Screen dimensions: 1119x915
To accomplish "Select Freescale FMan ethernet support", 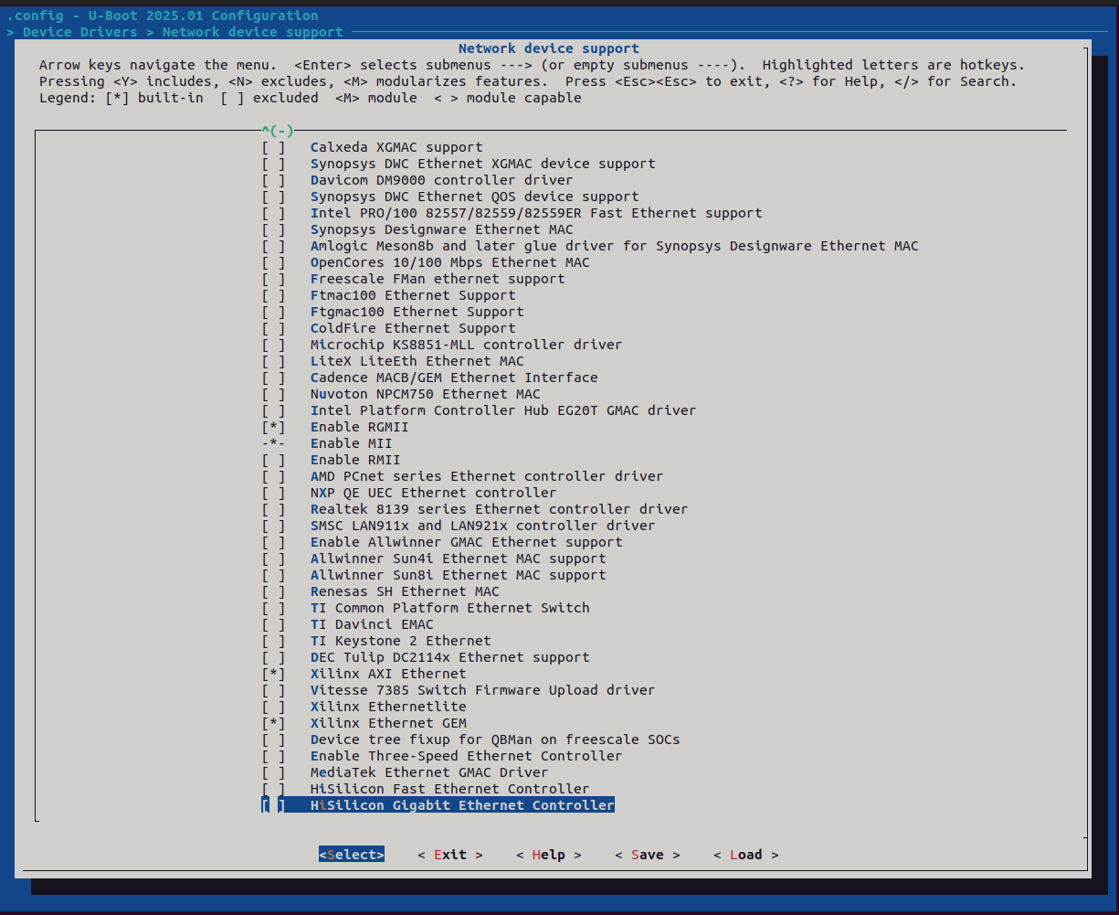I will click(438, 279).
